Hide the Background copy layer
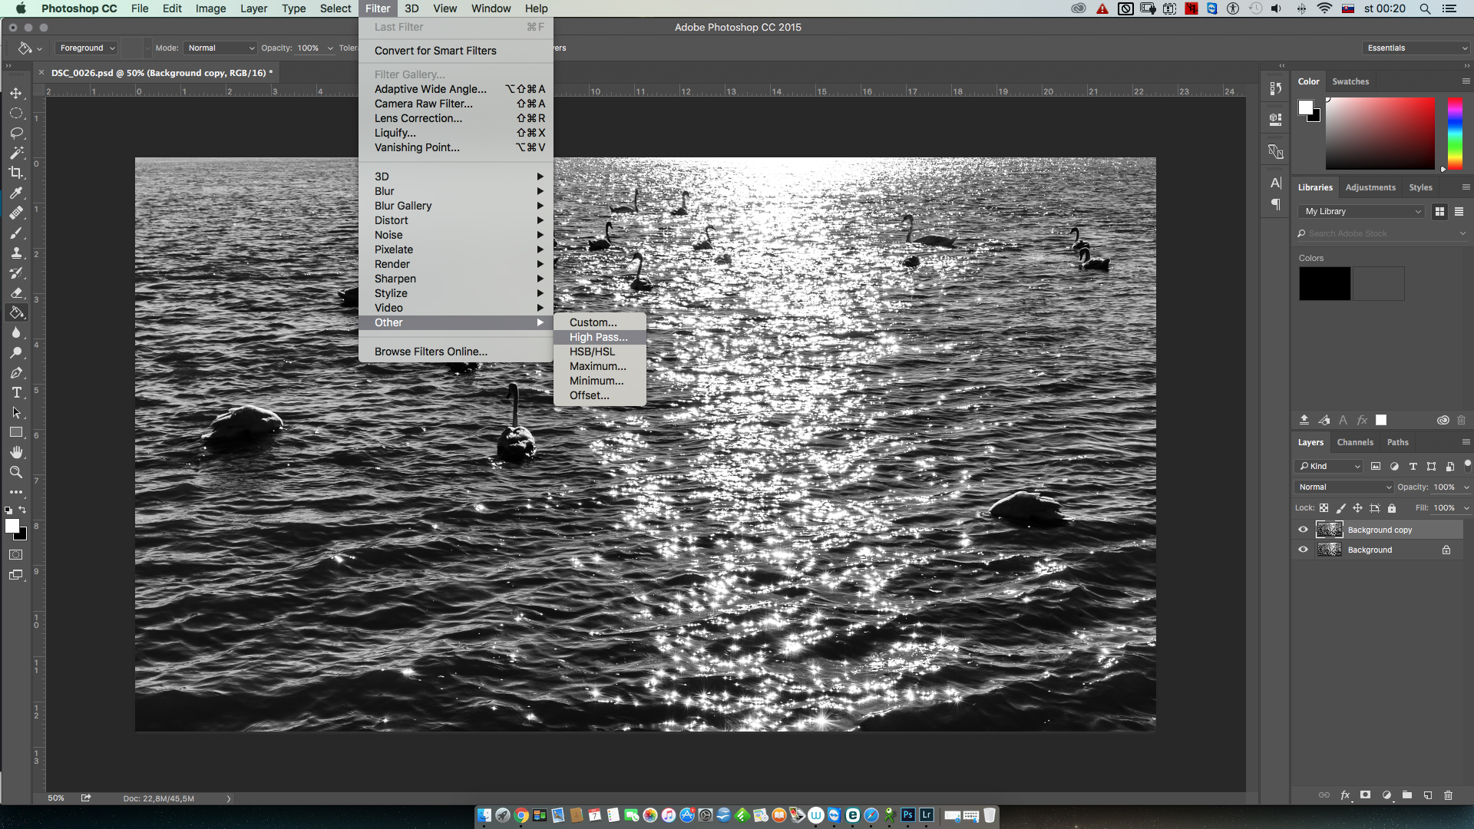Image resolution: width=1474 pixels, height=829 pixels. click(x=1303, y=530)
